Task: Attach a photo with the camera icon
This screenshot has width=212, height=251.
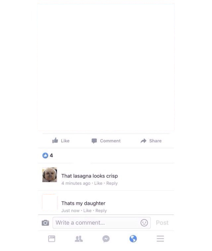Action: click(45, 223)
